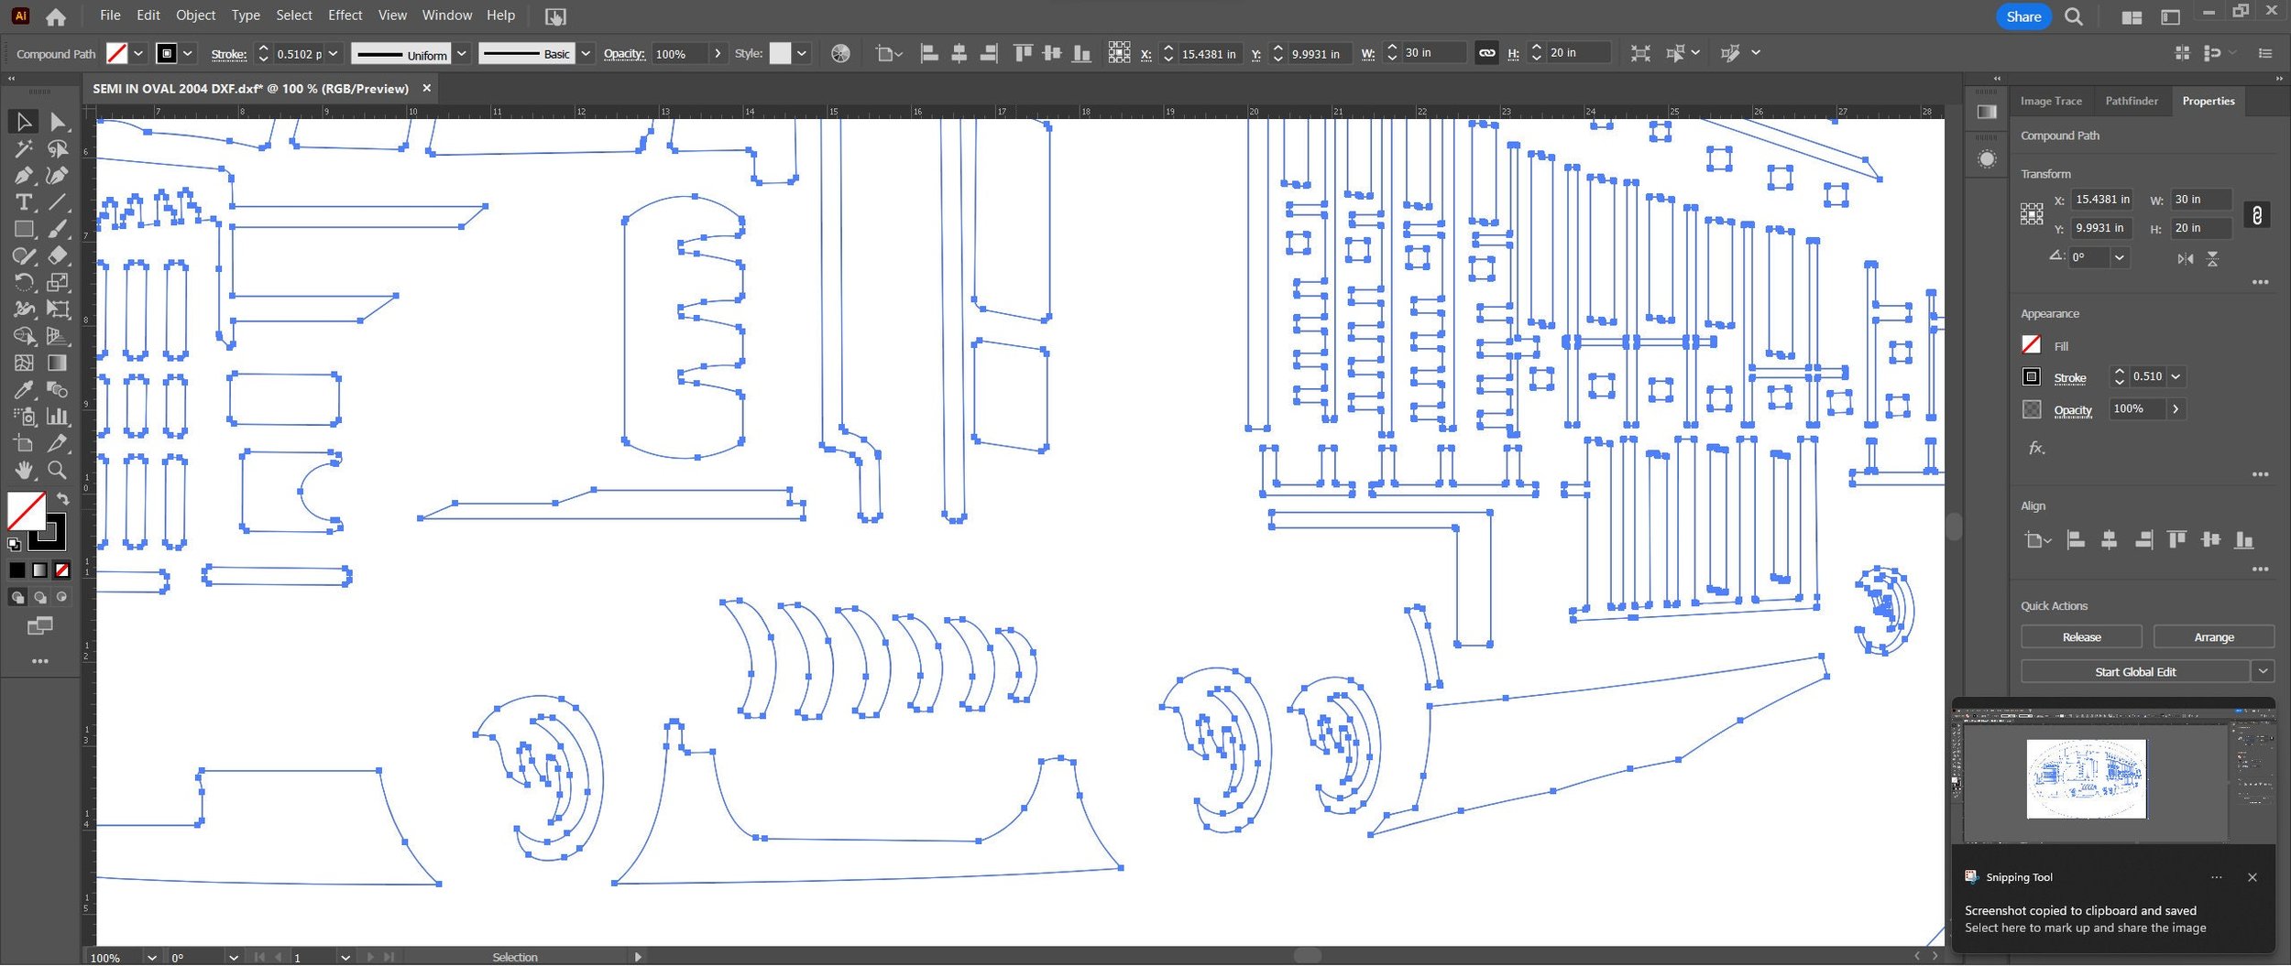The width and height of the screenshot is (2291, 966).
Task: Switch paint to solid Color
Action: click(x=17, y=570)
